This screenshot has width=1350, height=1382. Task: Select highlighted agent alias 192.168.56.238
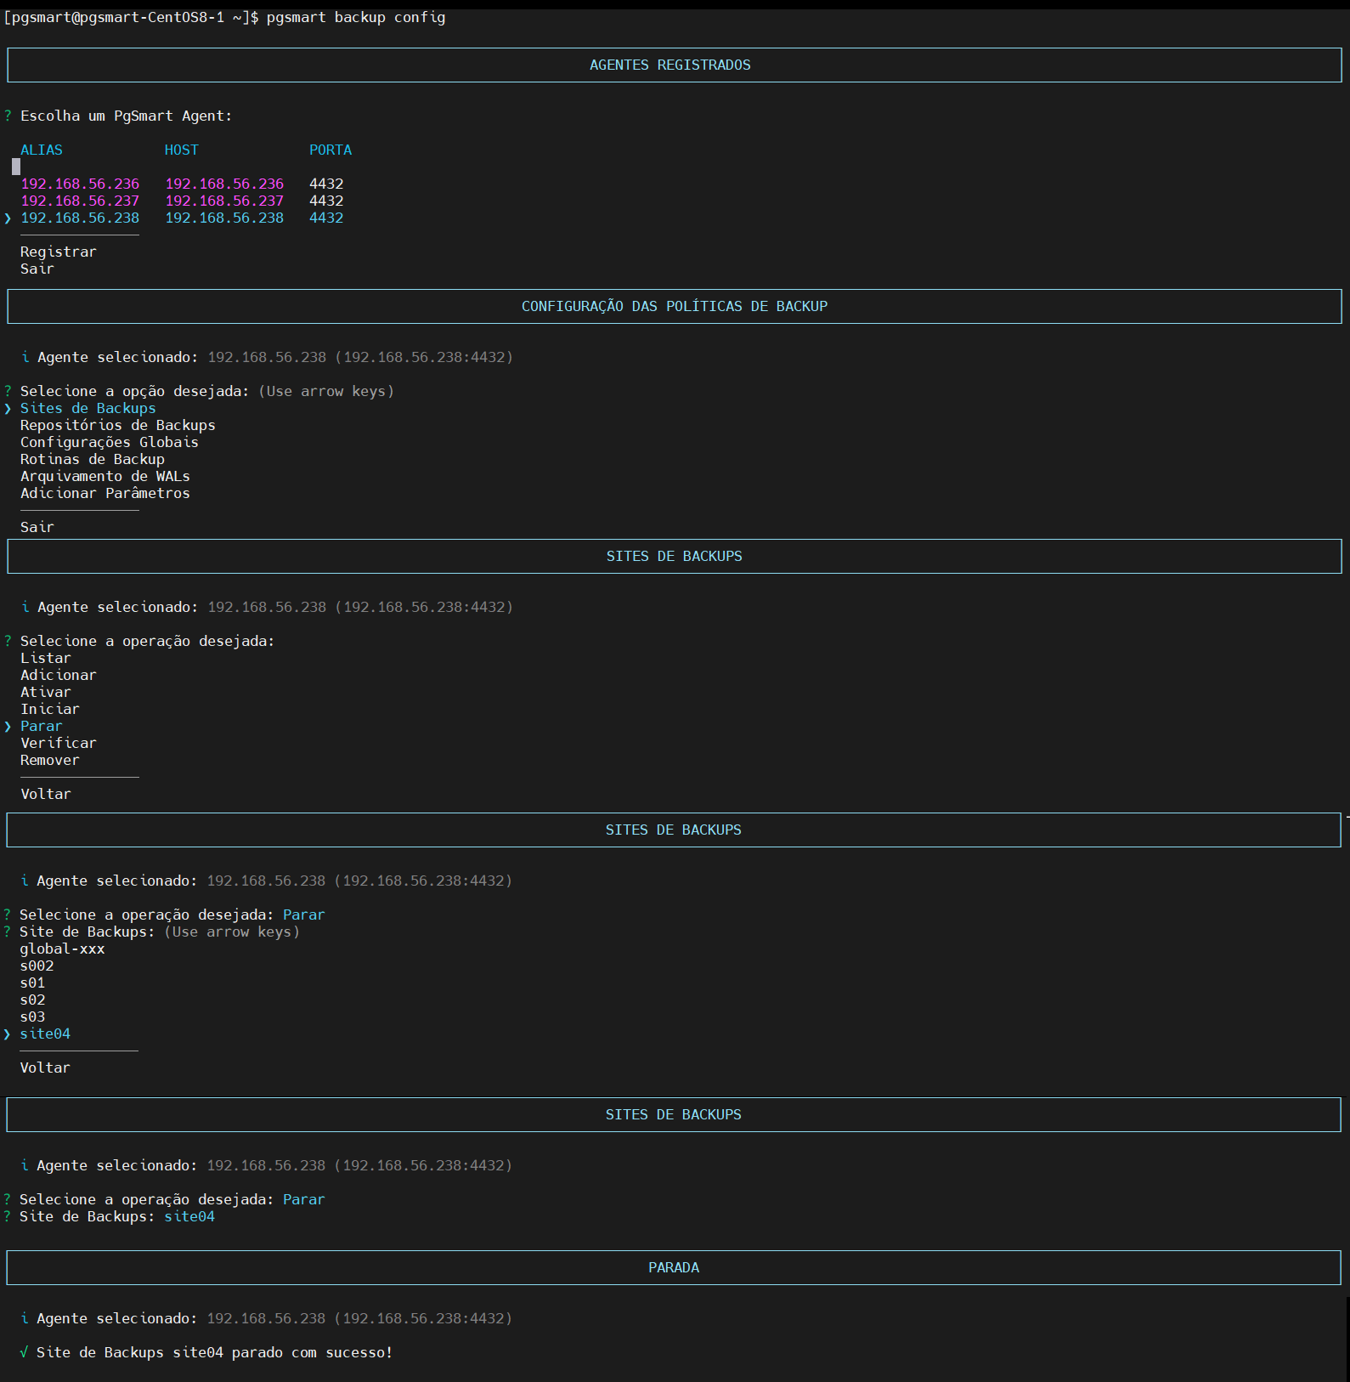80,218
